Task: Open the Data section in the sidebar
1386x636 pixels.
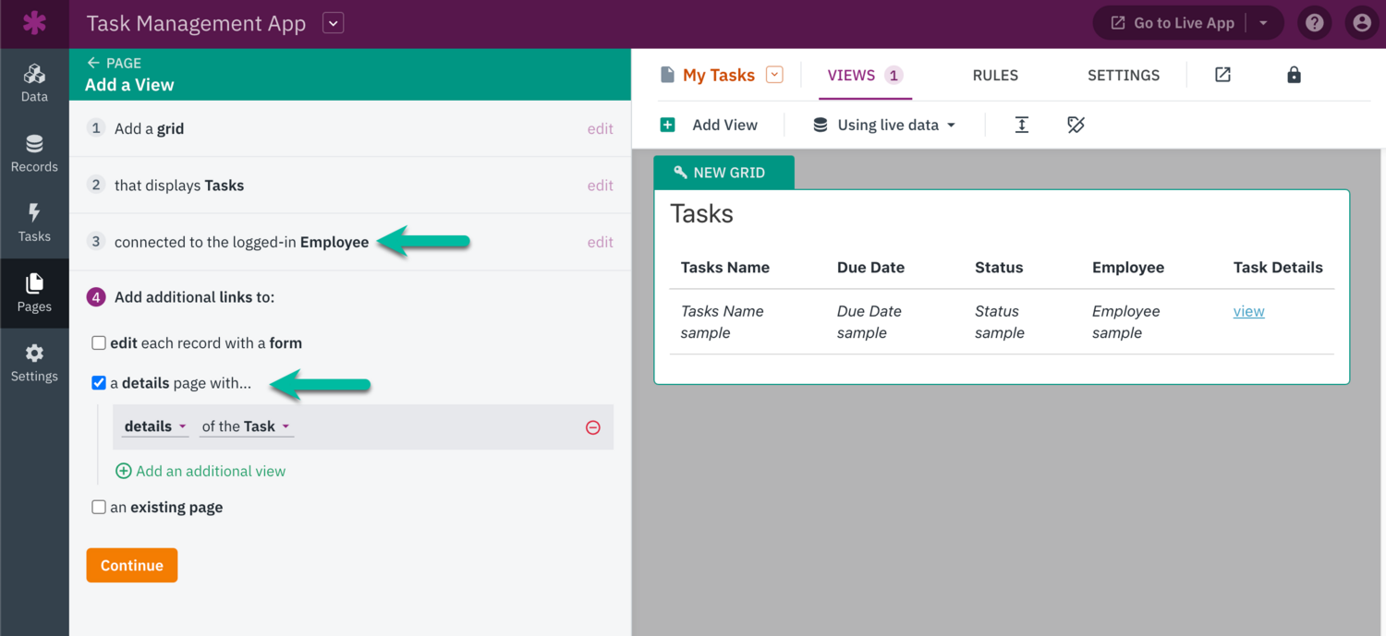Action: coord(34,83)
